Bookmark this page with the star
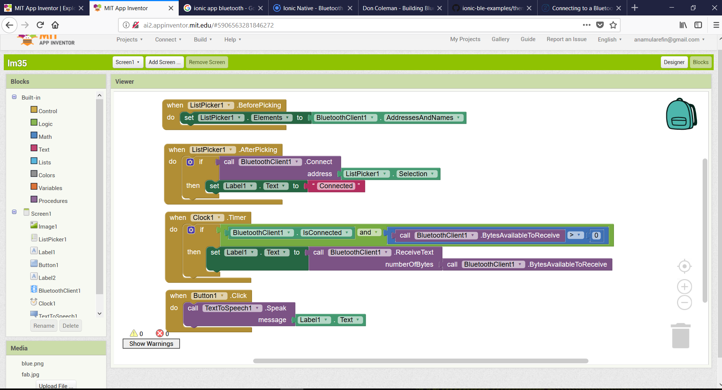 click(x=613, y=25)
